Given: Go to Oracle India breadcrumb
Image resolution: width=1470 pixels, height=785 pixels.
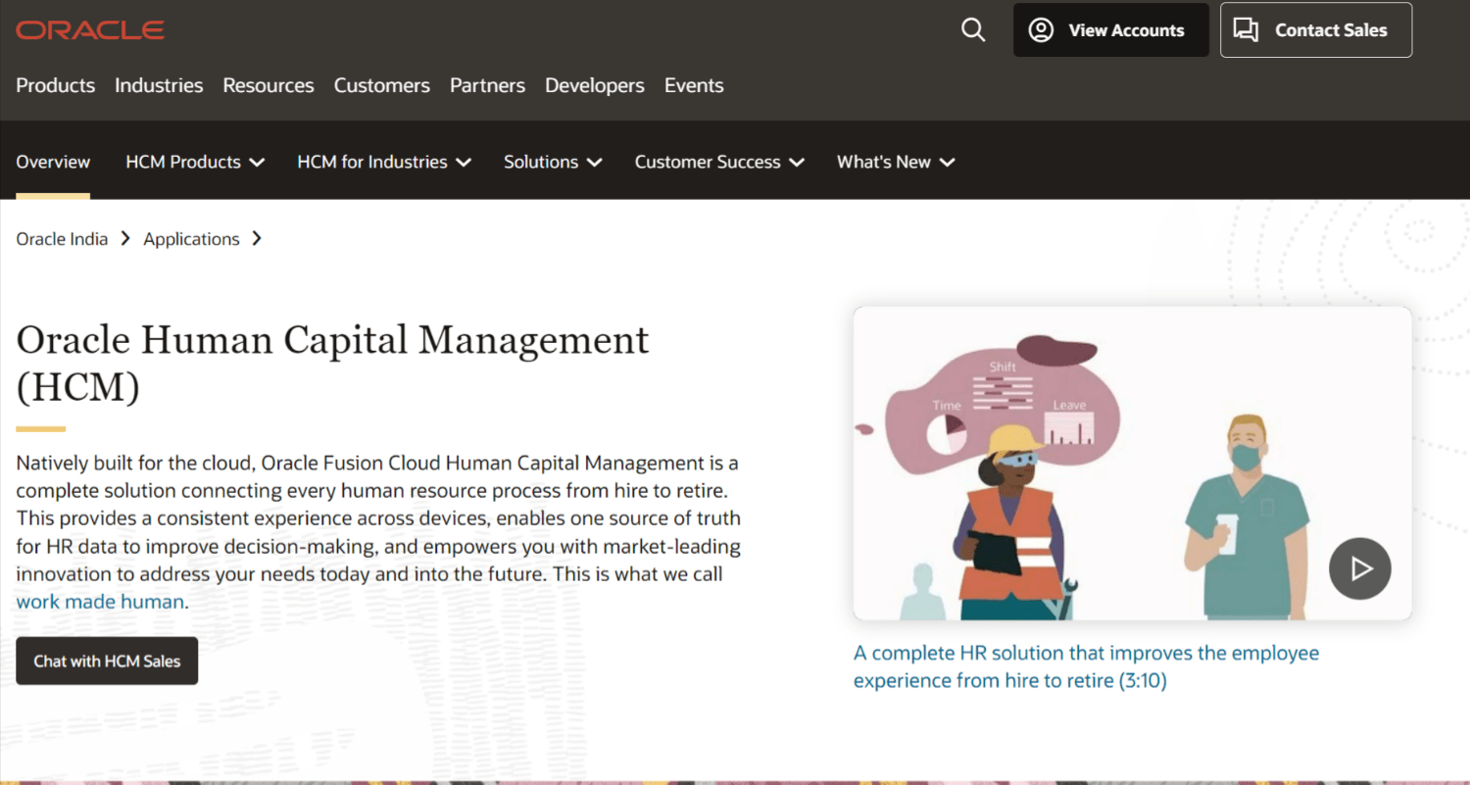Looking at the screenshot, I should 62,239.
